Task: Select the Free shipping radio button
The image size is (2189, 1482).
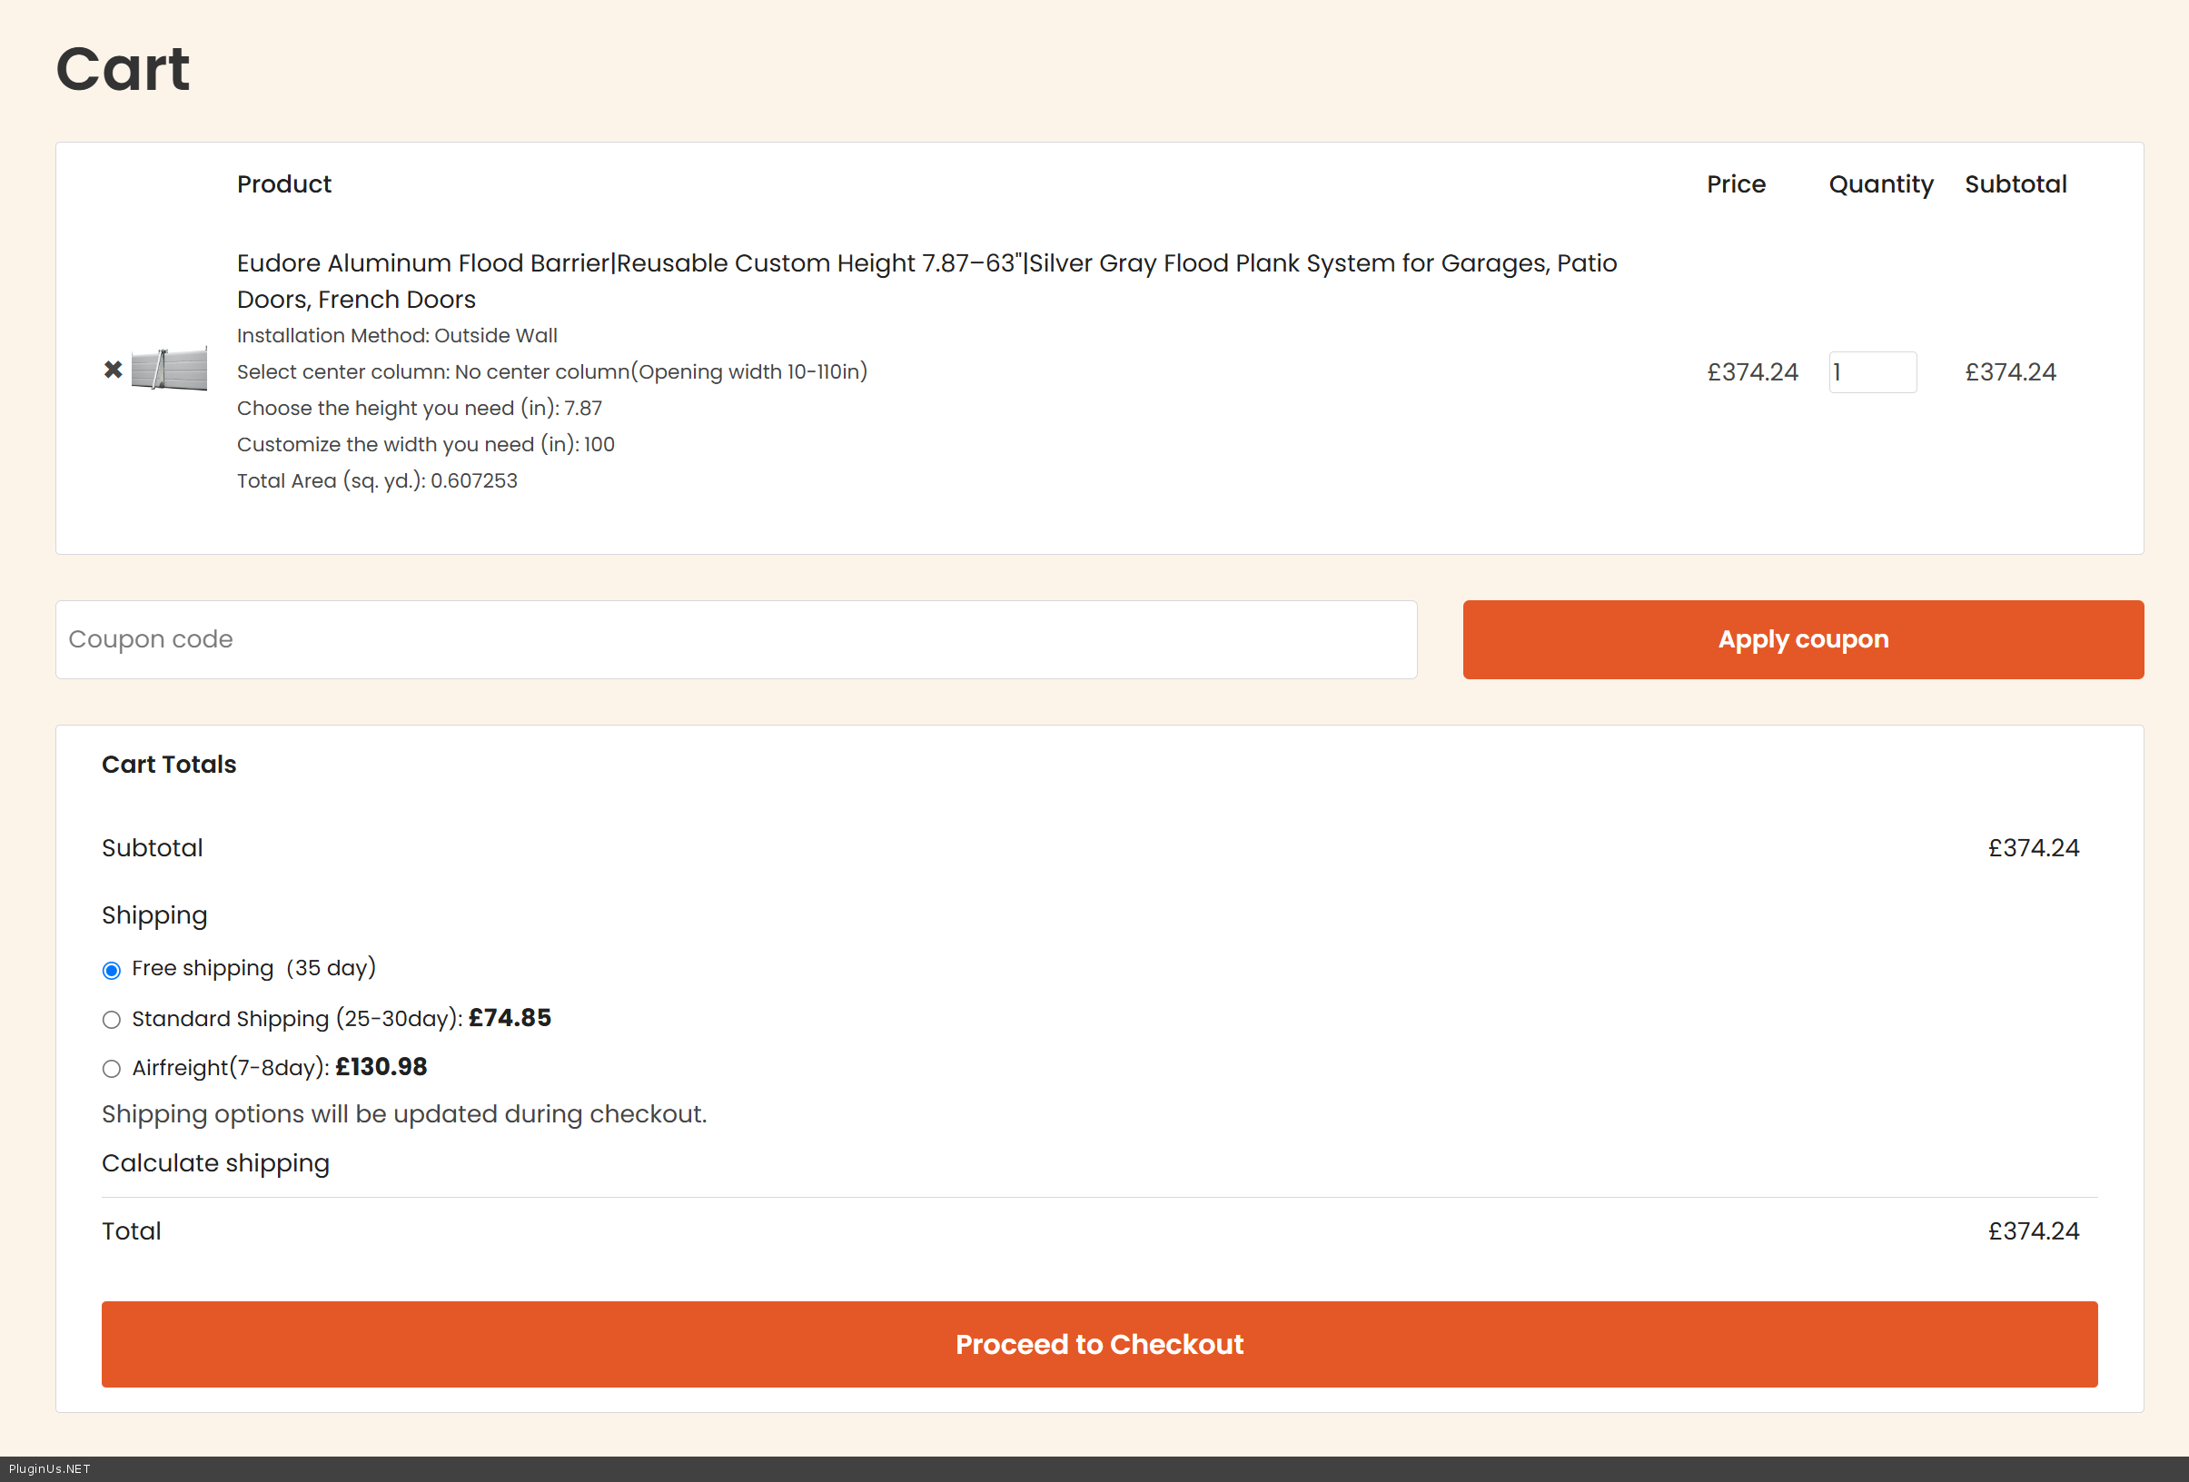Action: point(111,970)
